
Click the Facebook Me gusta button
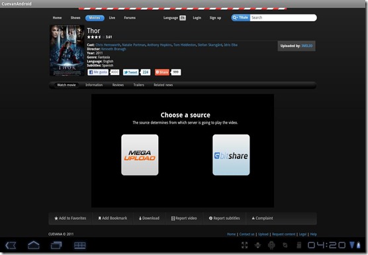click(x=98, y=72)
